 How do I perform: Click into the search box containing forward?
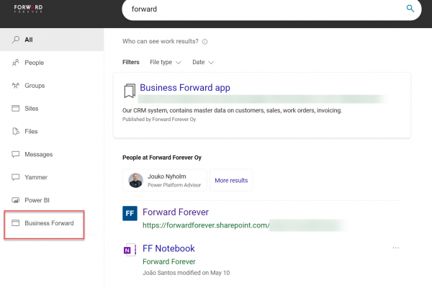point(259,9)
